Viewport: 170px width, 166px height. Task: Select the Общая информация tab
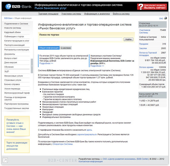pyautogui.click(x=49, y=48)
